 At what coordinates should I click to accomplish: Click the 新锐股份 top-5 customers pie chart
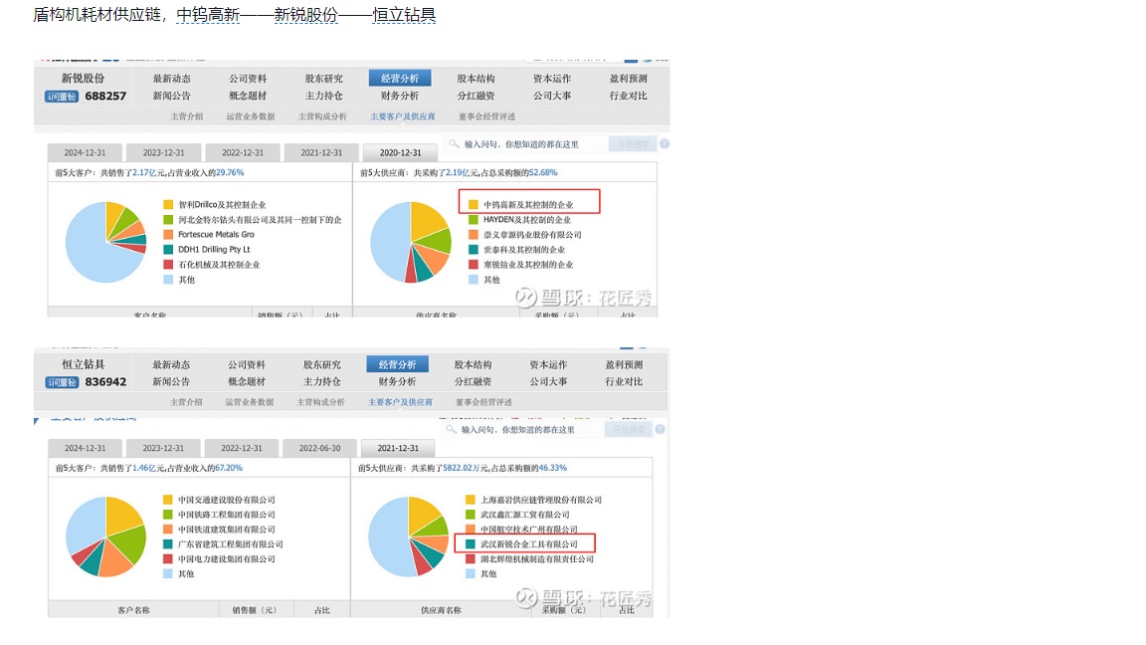pos(106,242)
